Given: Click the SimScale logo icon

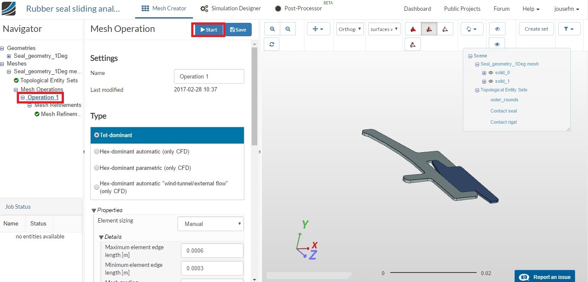Looking at the screenshot, I should click(x=9, y=9).
